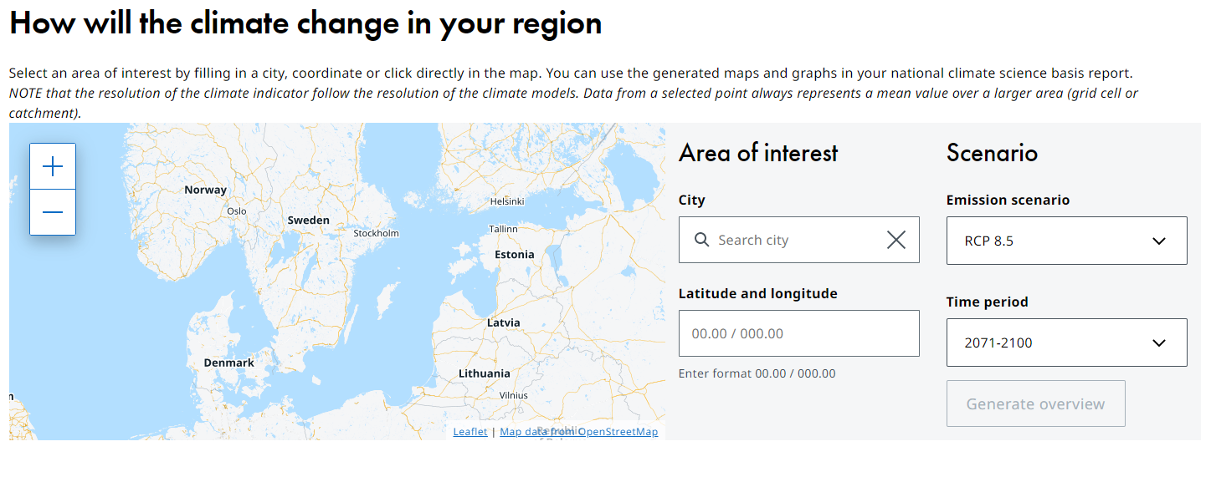Click the 2071-2100 dropdown chevron
Image resolution: width=1211 pixels, height=477 pixels.
(1159, 343)
